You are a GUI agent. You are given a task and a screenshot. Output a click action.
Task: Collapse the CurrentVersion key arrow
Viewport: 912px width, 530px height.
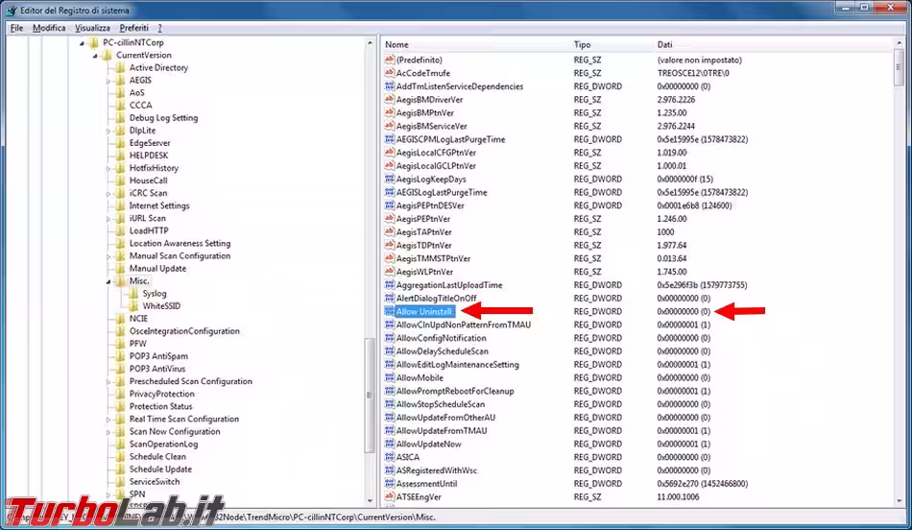(95, 56)
